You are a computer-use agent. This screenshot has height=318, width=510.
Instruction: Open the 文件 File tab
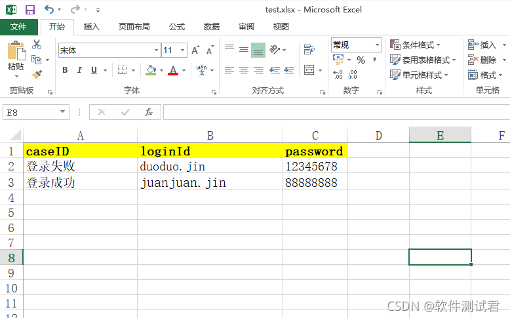pos(18,27)
